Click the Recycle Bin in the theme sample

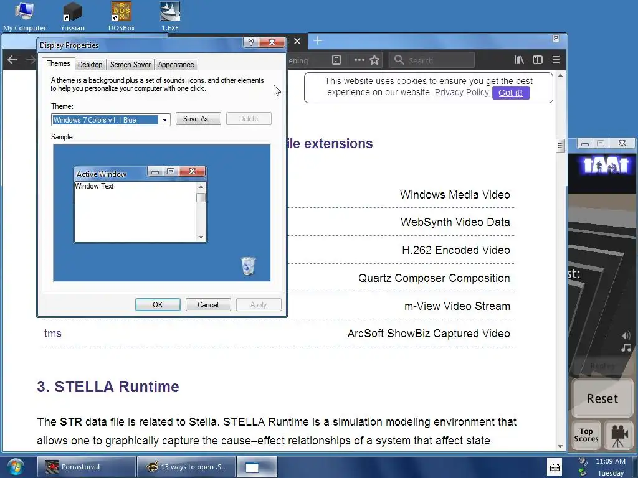248,266
